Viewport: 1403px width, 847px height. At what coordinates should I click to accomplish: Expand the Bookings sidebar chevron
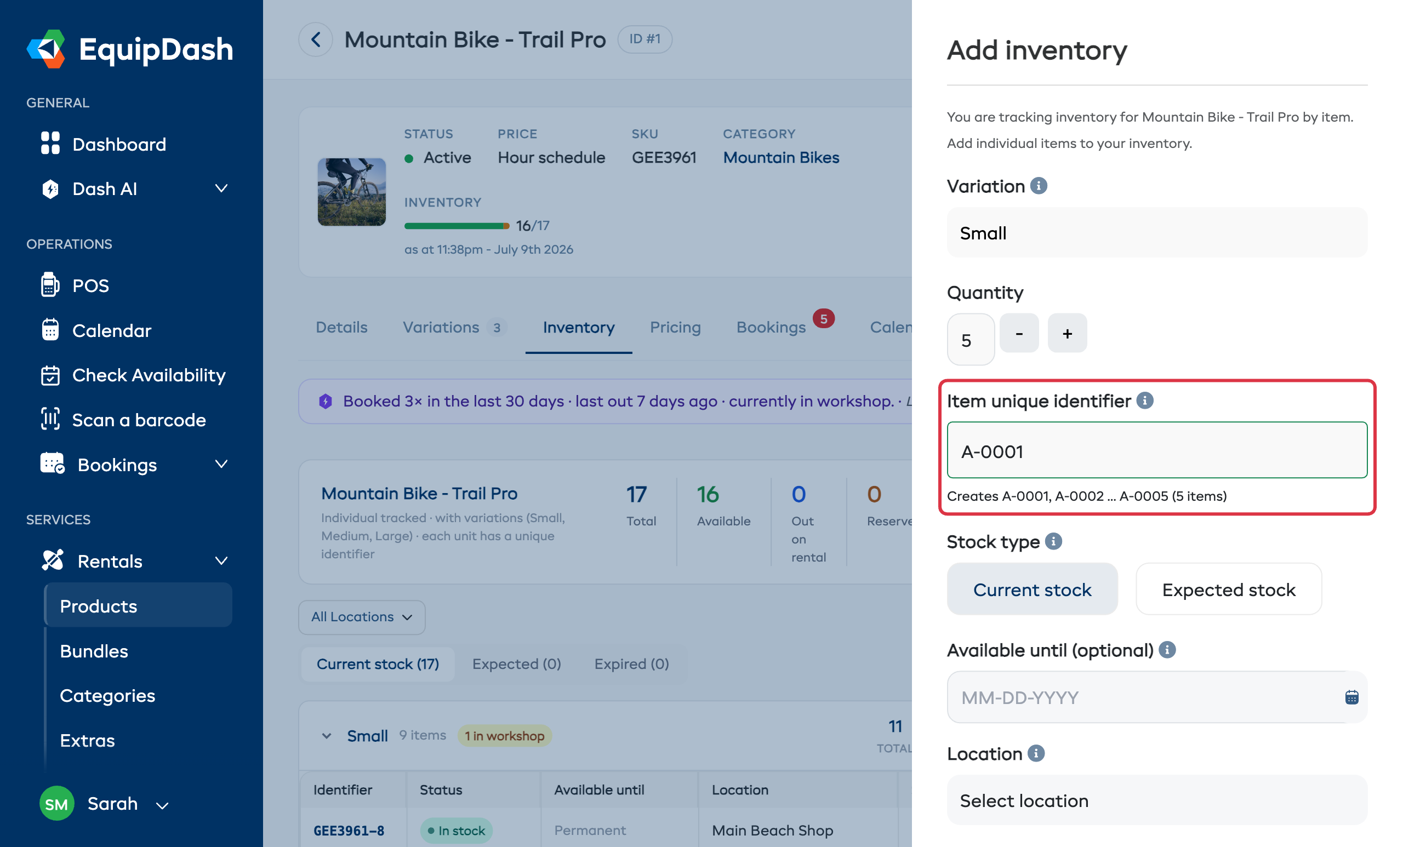pos(221,464)
